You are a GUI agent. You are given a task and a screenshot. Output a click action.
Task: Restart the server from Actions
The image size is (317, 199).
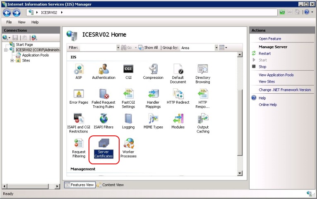click(x=264, y=54)
